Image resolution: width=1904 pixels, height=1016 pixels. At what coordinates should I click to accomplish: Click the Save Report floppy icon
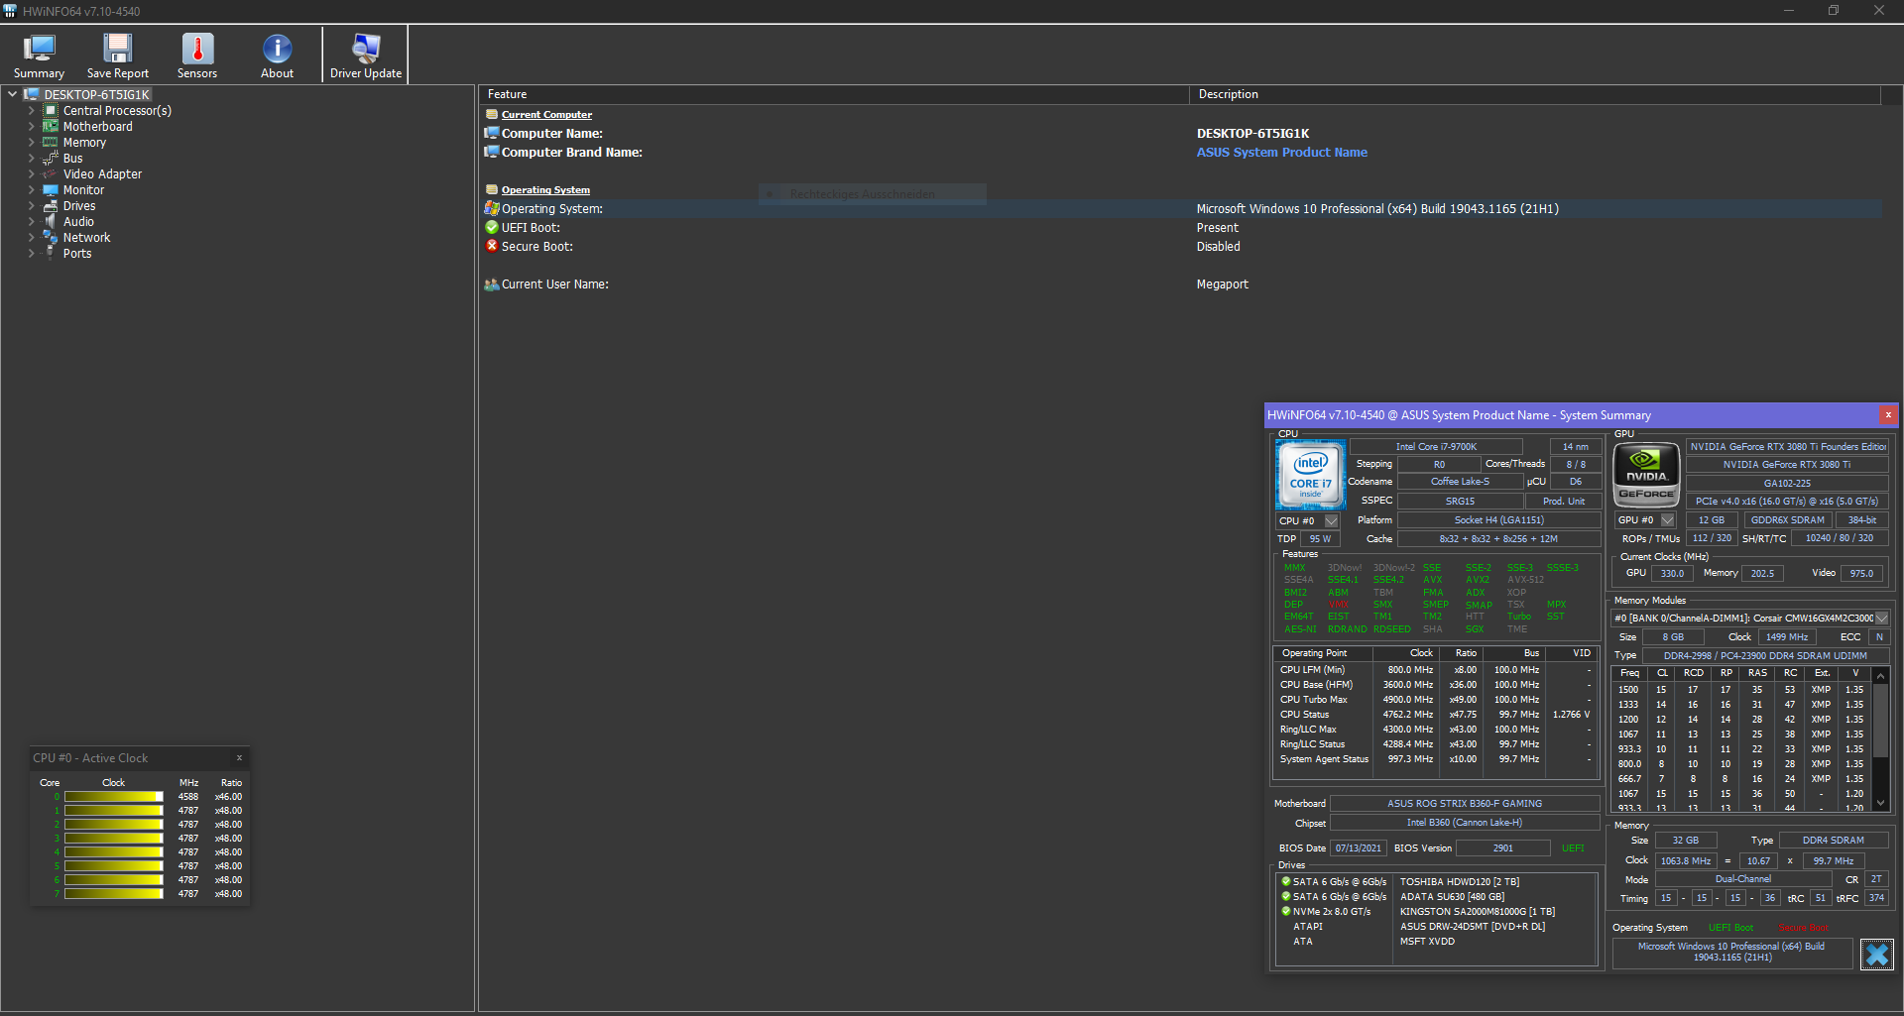click(118, 48)
